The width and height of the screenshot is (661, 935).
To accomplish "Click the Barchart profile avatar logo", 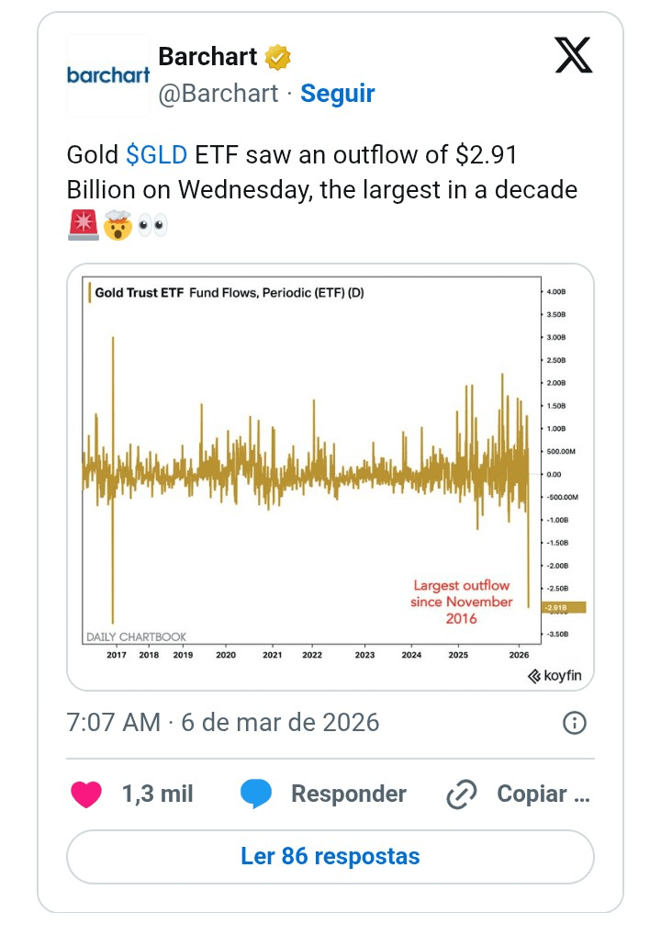I will [107, 75].
